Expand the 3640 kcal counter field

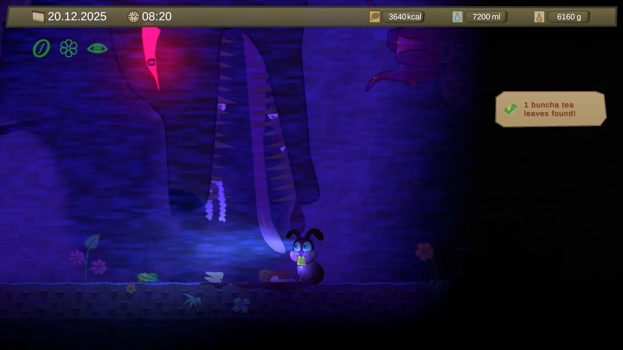403,16
